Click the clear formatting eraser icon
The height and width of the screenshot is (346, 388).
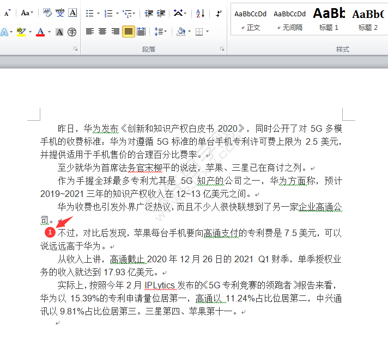pos(47,13)
